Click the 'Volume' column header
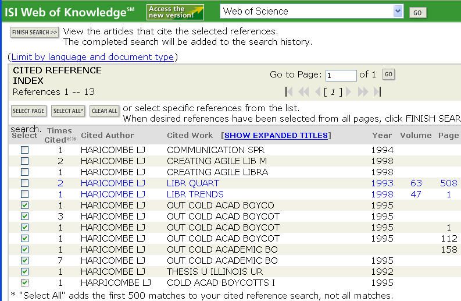Viewport: 461px width, 301px height. point(416,135)
